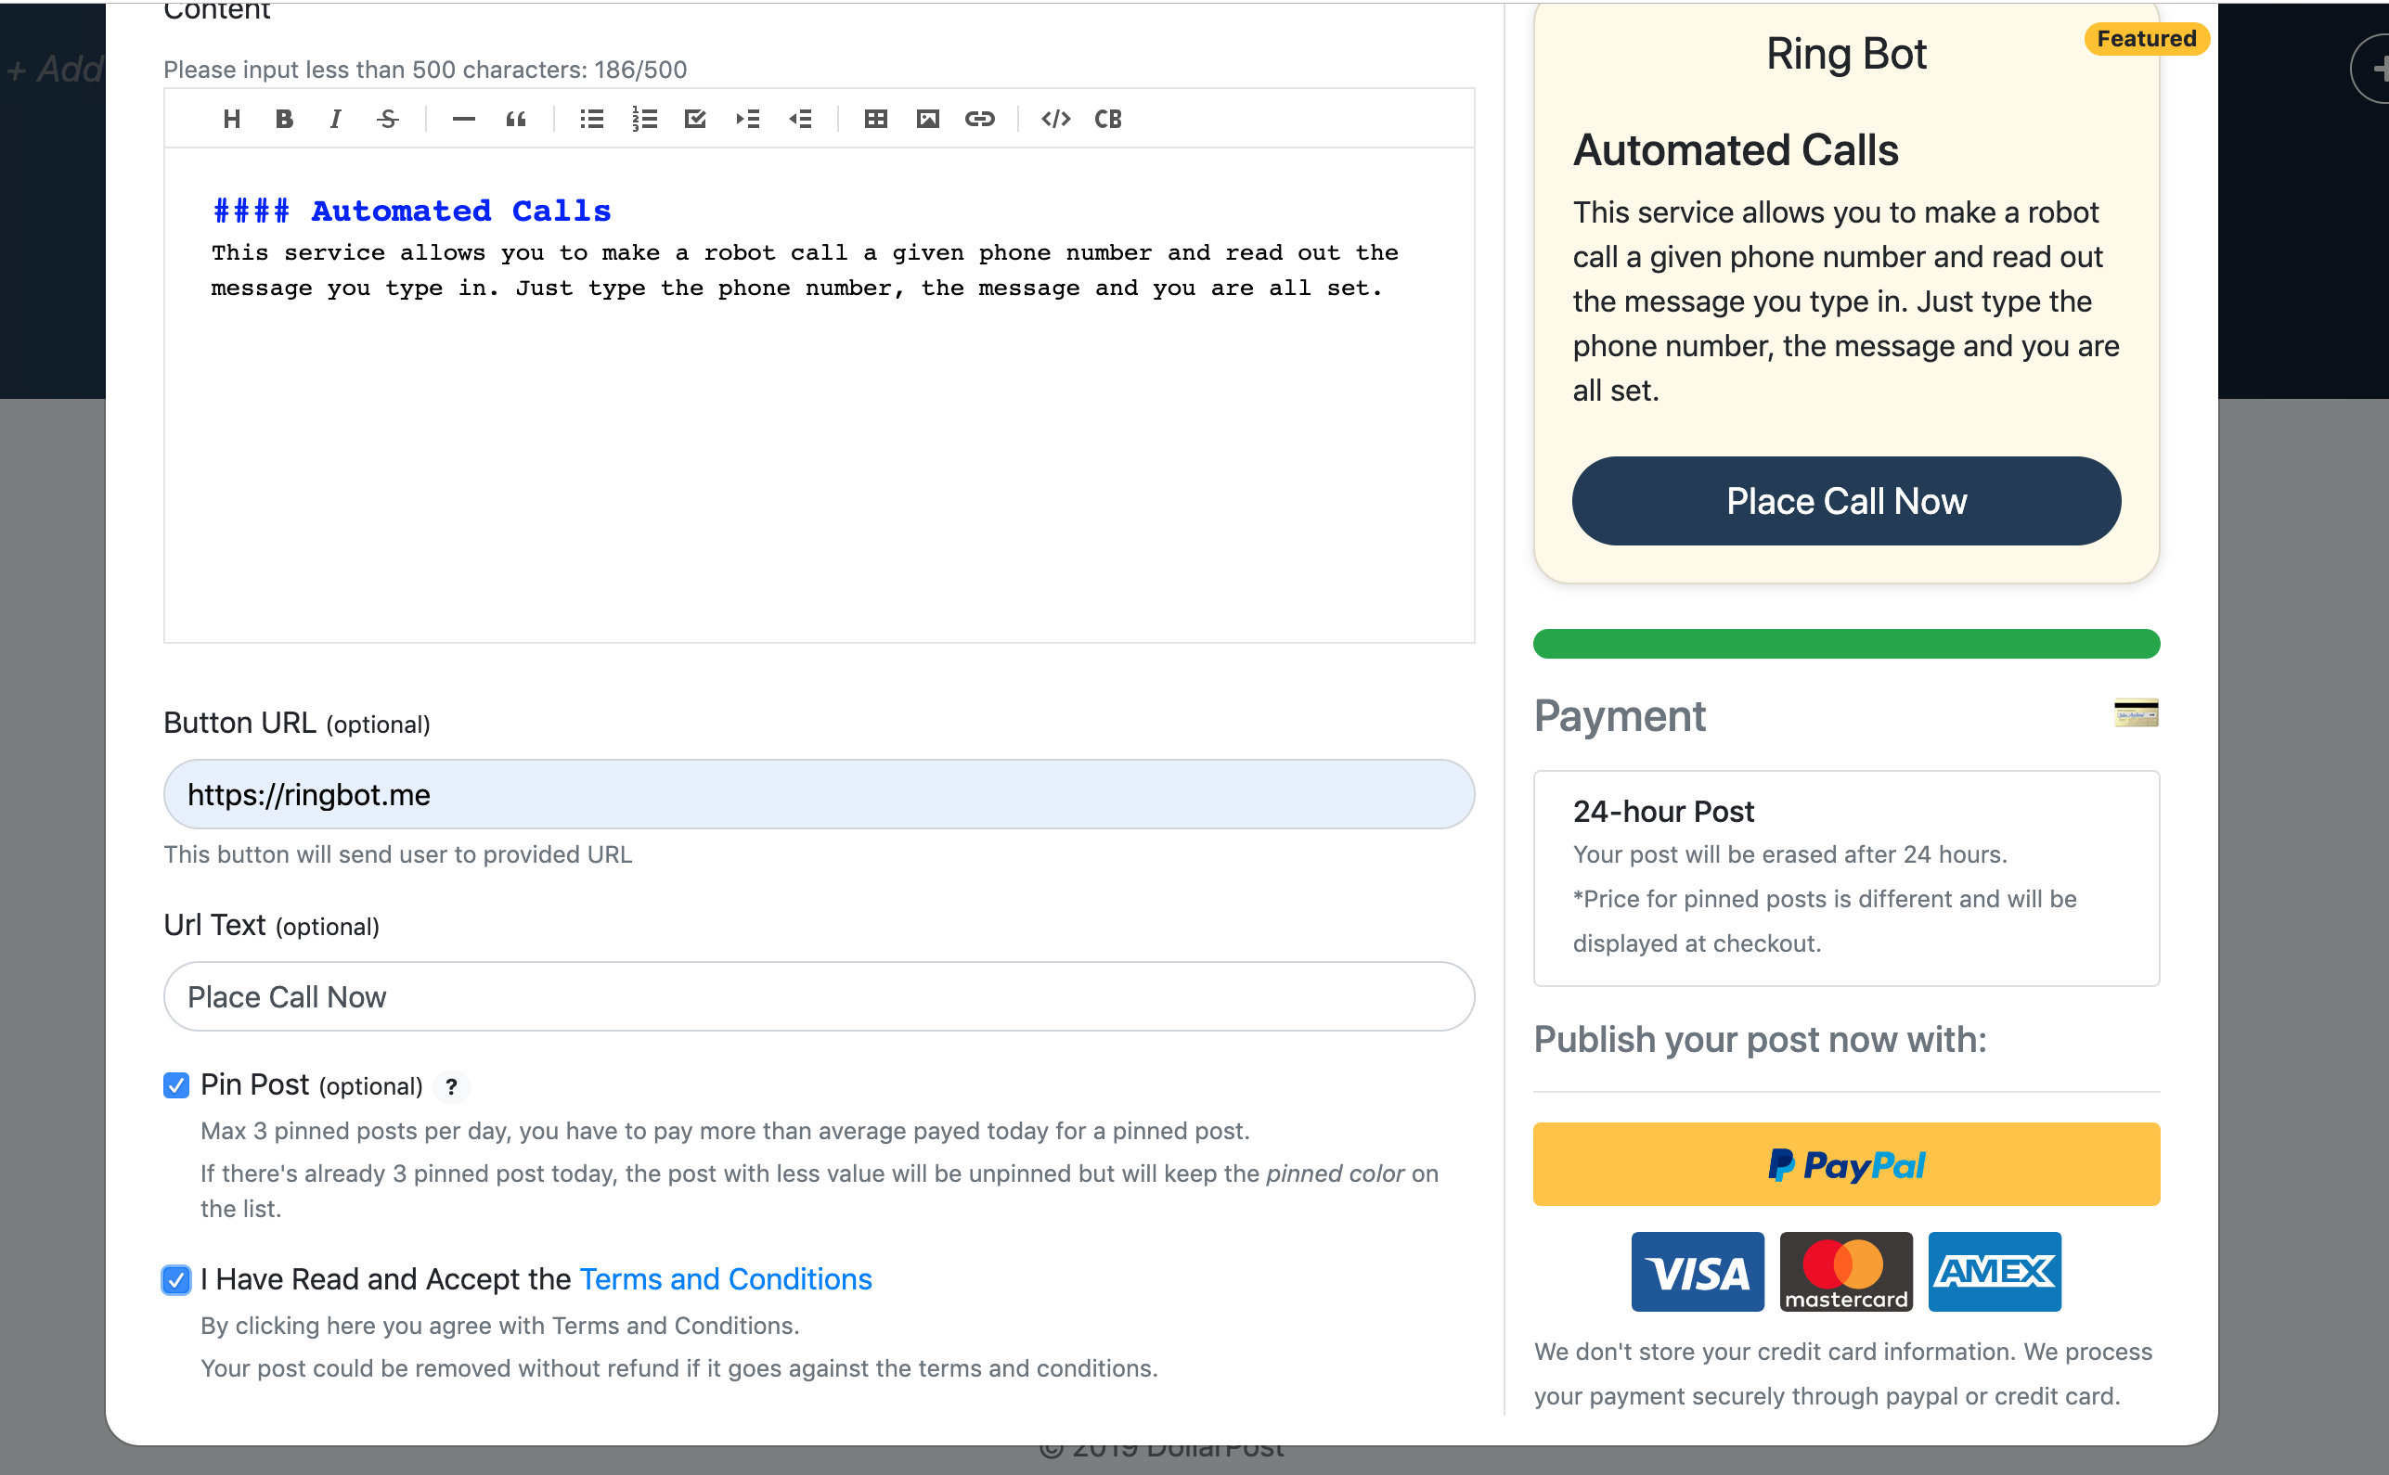The width and height of the screenshot is (2389, 1475).
Task: Insert inline code with the code icon
Action: (1056, 119)
